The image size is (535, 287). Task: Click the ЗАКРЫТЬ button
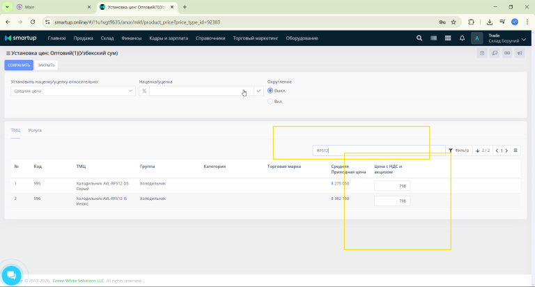coord(47,65)
